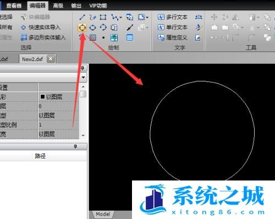This screenshot has height=219, width=275.
Task: Click the 路径 column header
Action: click(x=40, y=156)
